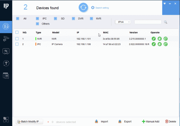Viewport: 180px width, 126px height.
Task: Select checkbox for device row 2
Action: click(x=17, y=44)
